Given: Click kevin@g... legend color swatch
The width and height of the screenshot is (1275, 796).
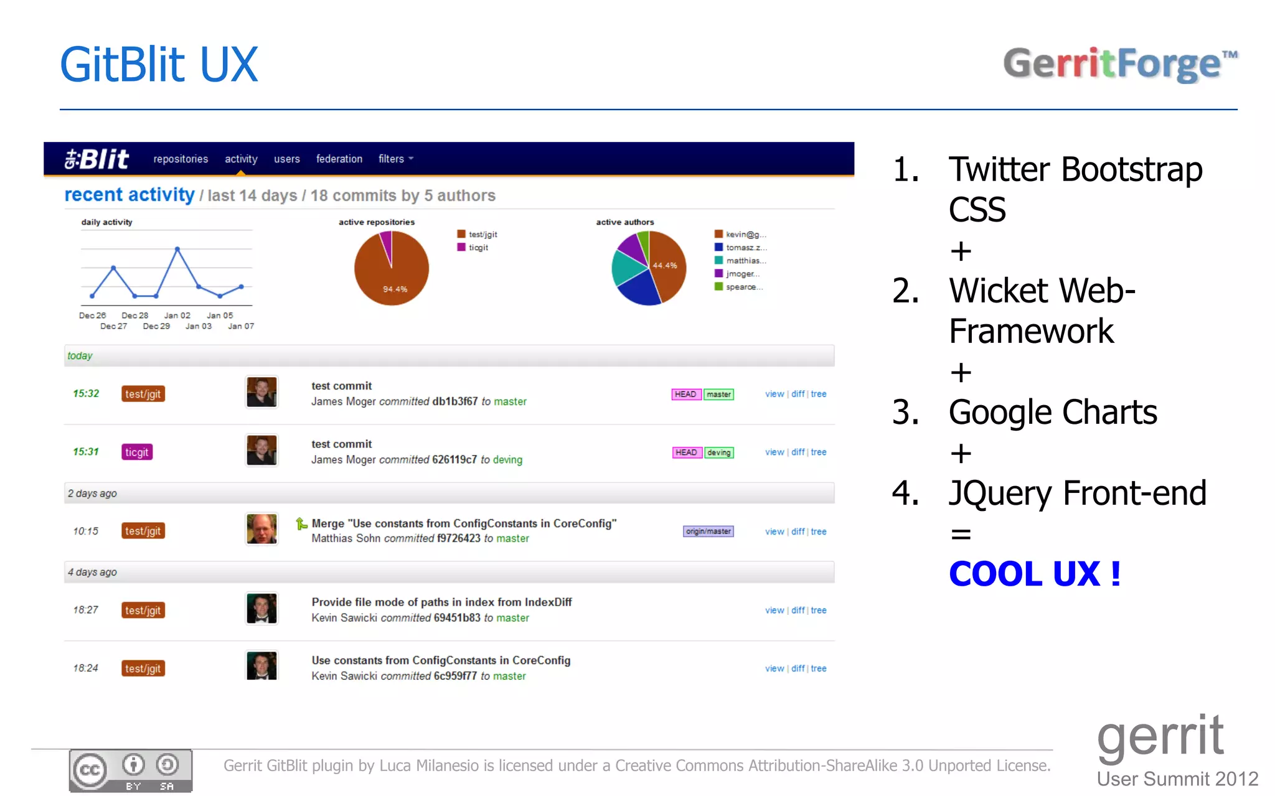Looking at the screenshot, I should click(x=718, y=234).
